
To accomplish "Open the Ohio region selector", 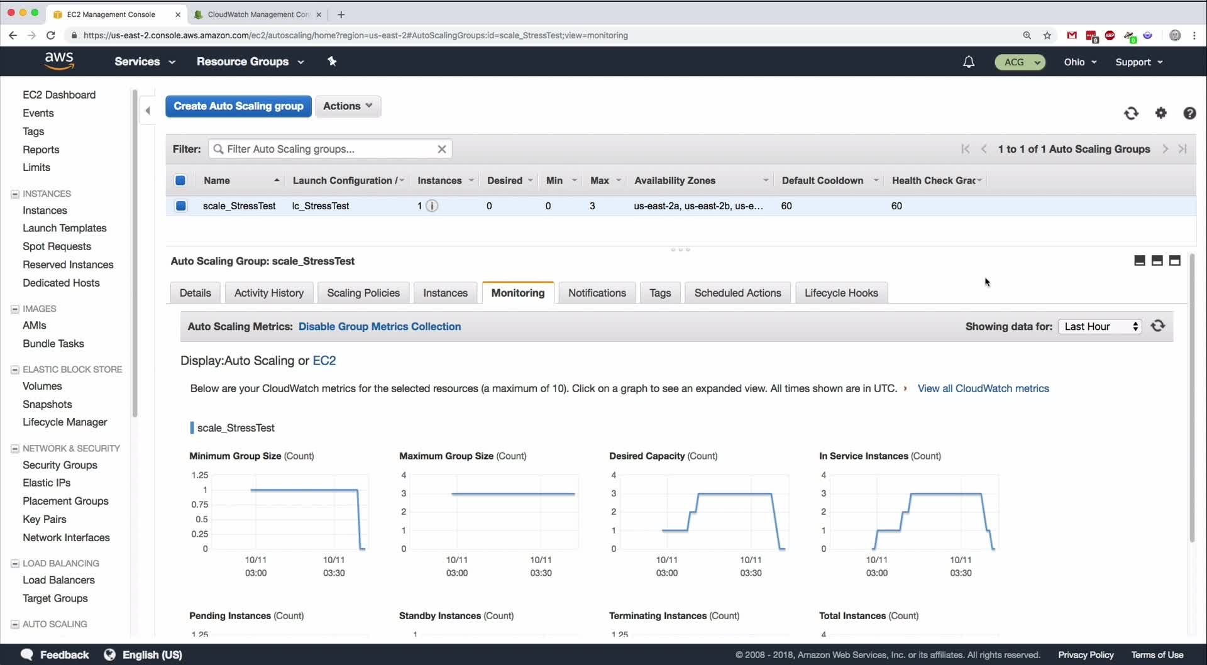I will tap(1080, 62).
